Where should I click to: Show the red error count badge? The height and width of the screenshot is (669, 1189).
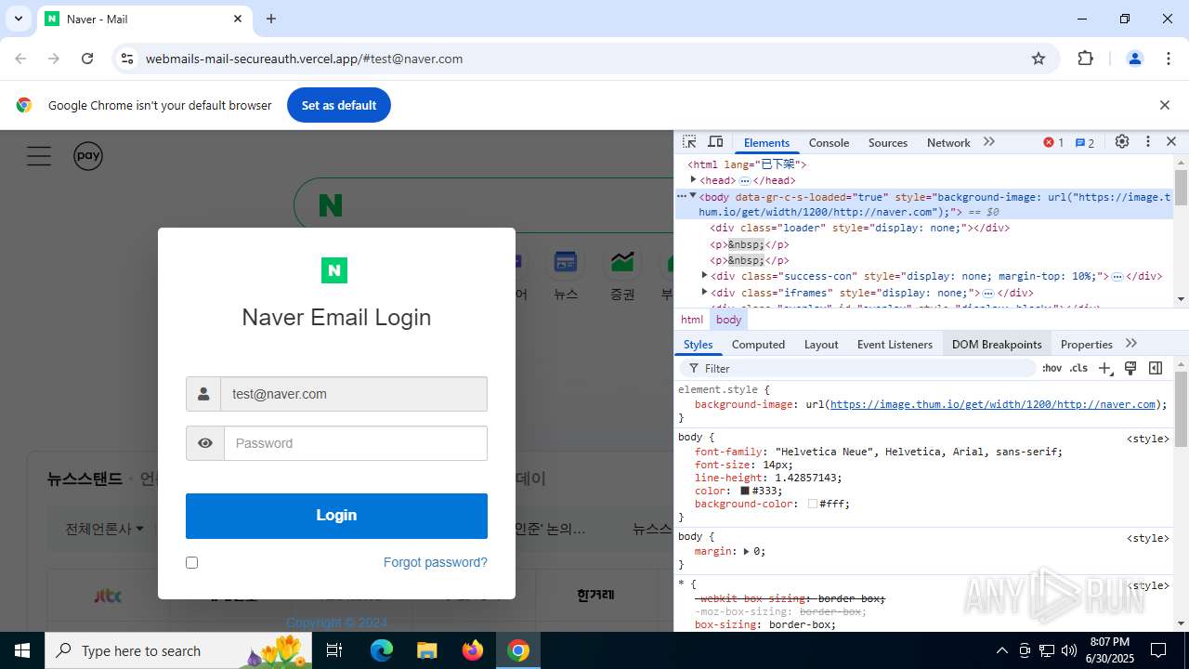1053,142
